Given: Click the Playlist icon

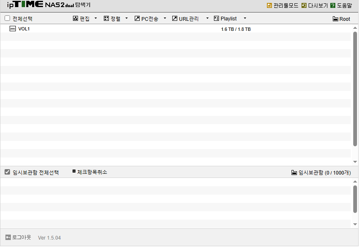Looking at the screenshot, I should [216, 18].
